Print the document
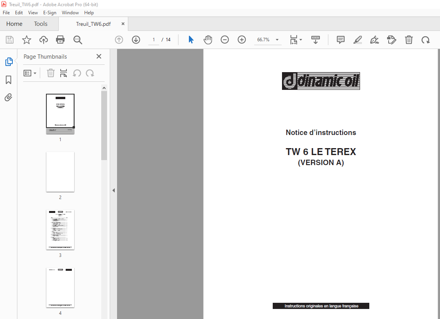Viewport: 440px width, 319px height. pos(60,40)
